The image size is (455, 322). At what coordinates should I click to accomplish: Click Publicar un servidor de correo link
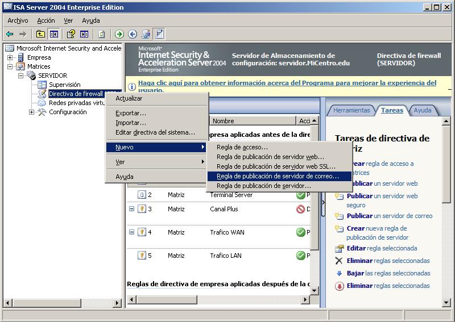[x=390, y=216]
